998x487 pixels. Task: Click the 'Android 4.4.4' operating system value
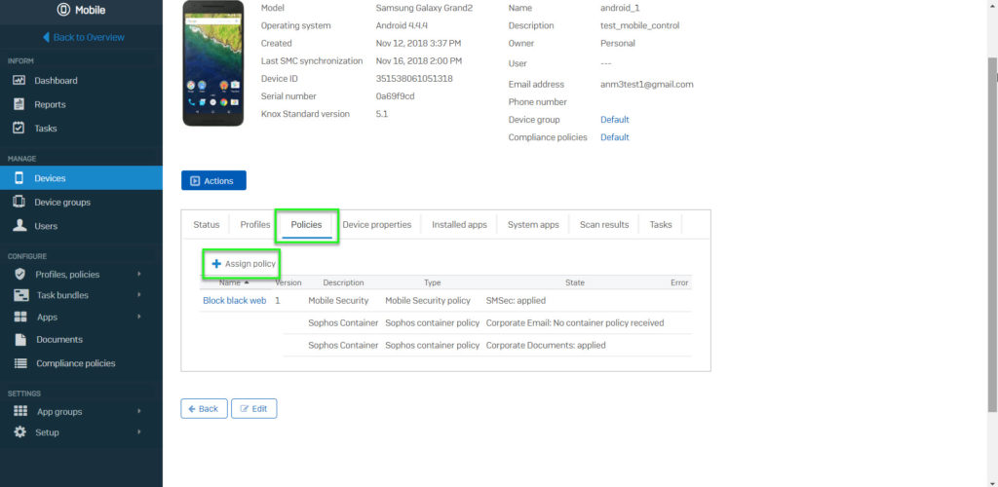point(403,26)
